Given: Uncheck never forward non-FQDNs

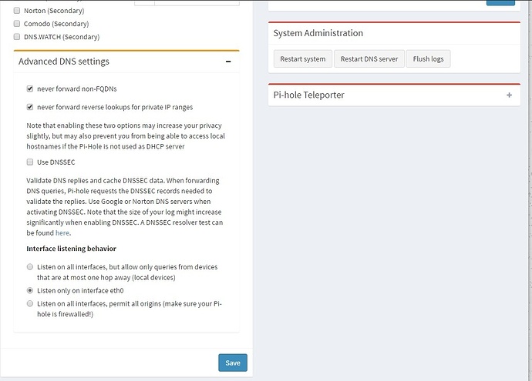Looking at the screenshot, I should (x=30, y=89).
